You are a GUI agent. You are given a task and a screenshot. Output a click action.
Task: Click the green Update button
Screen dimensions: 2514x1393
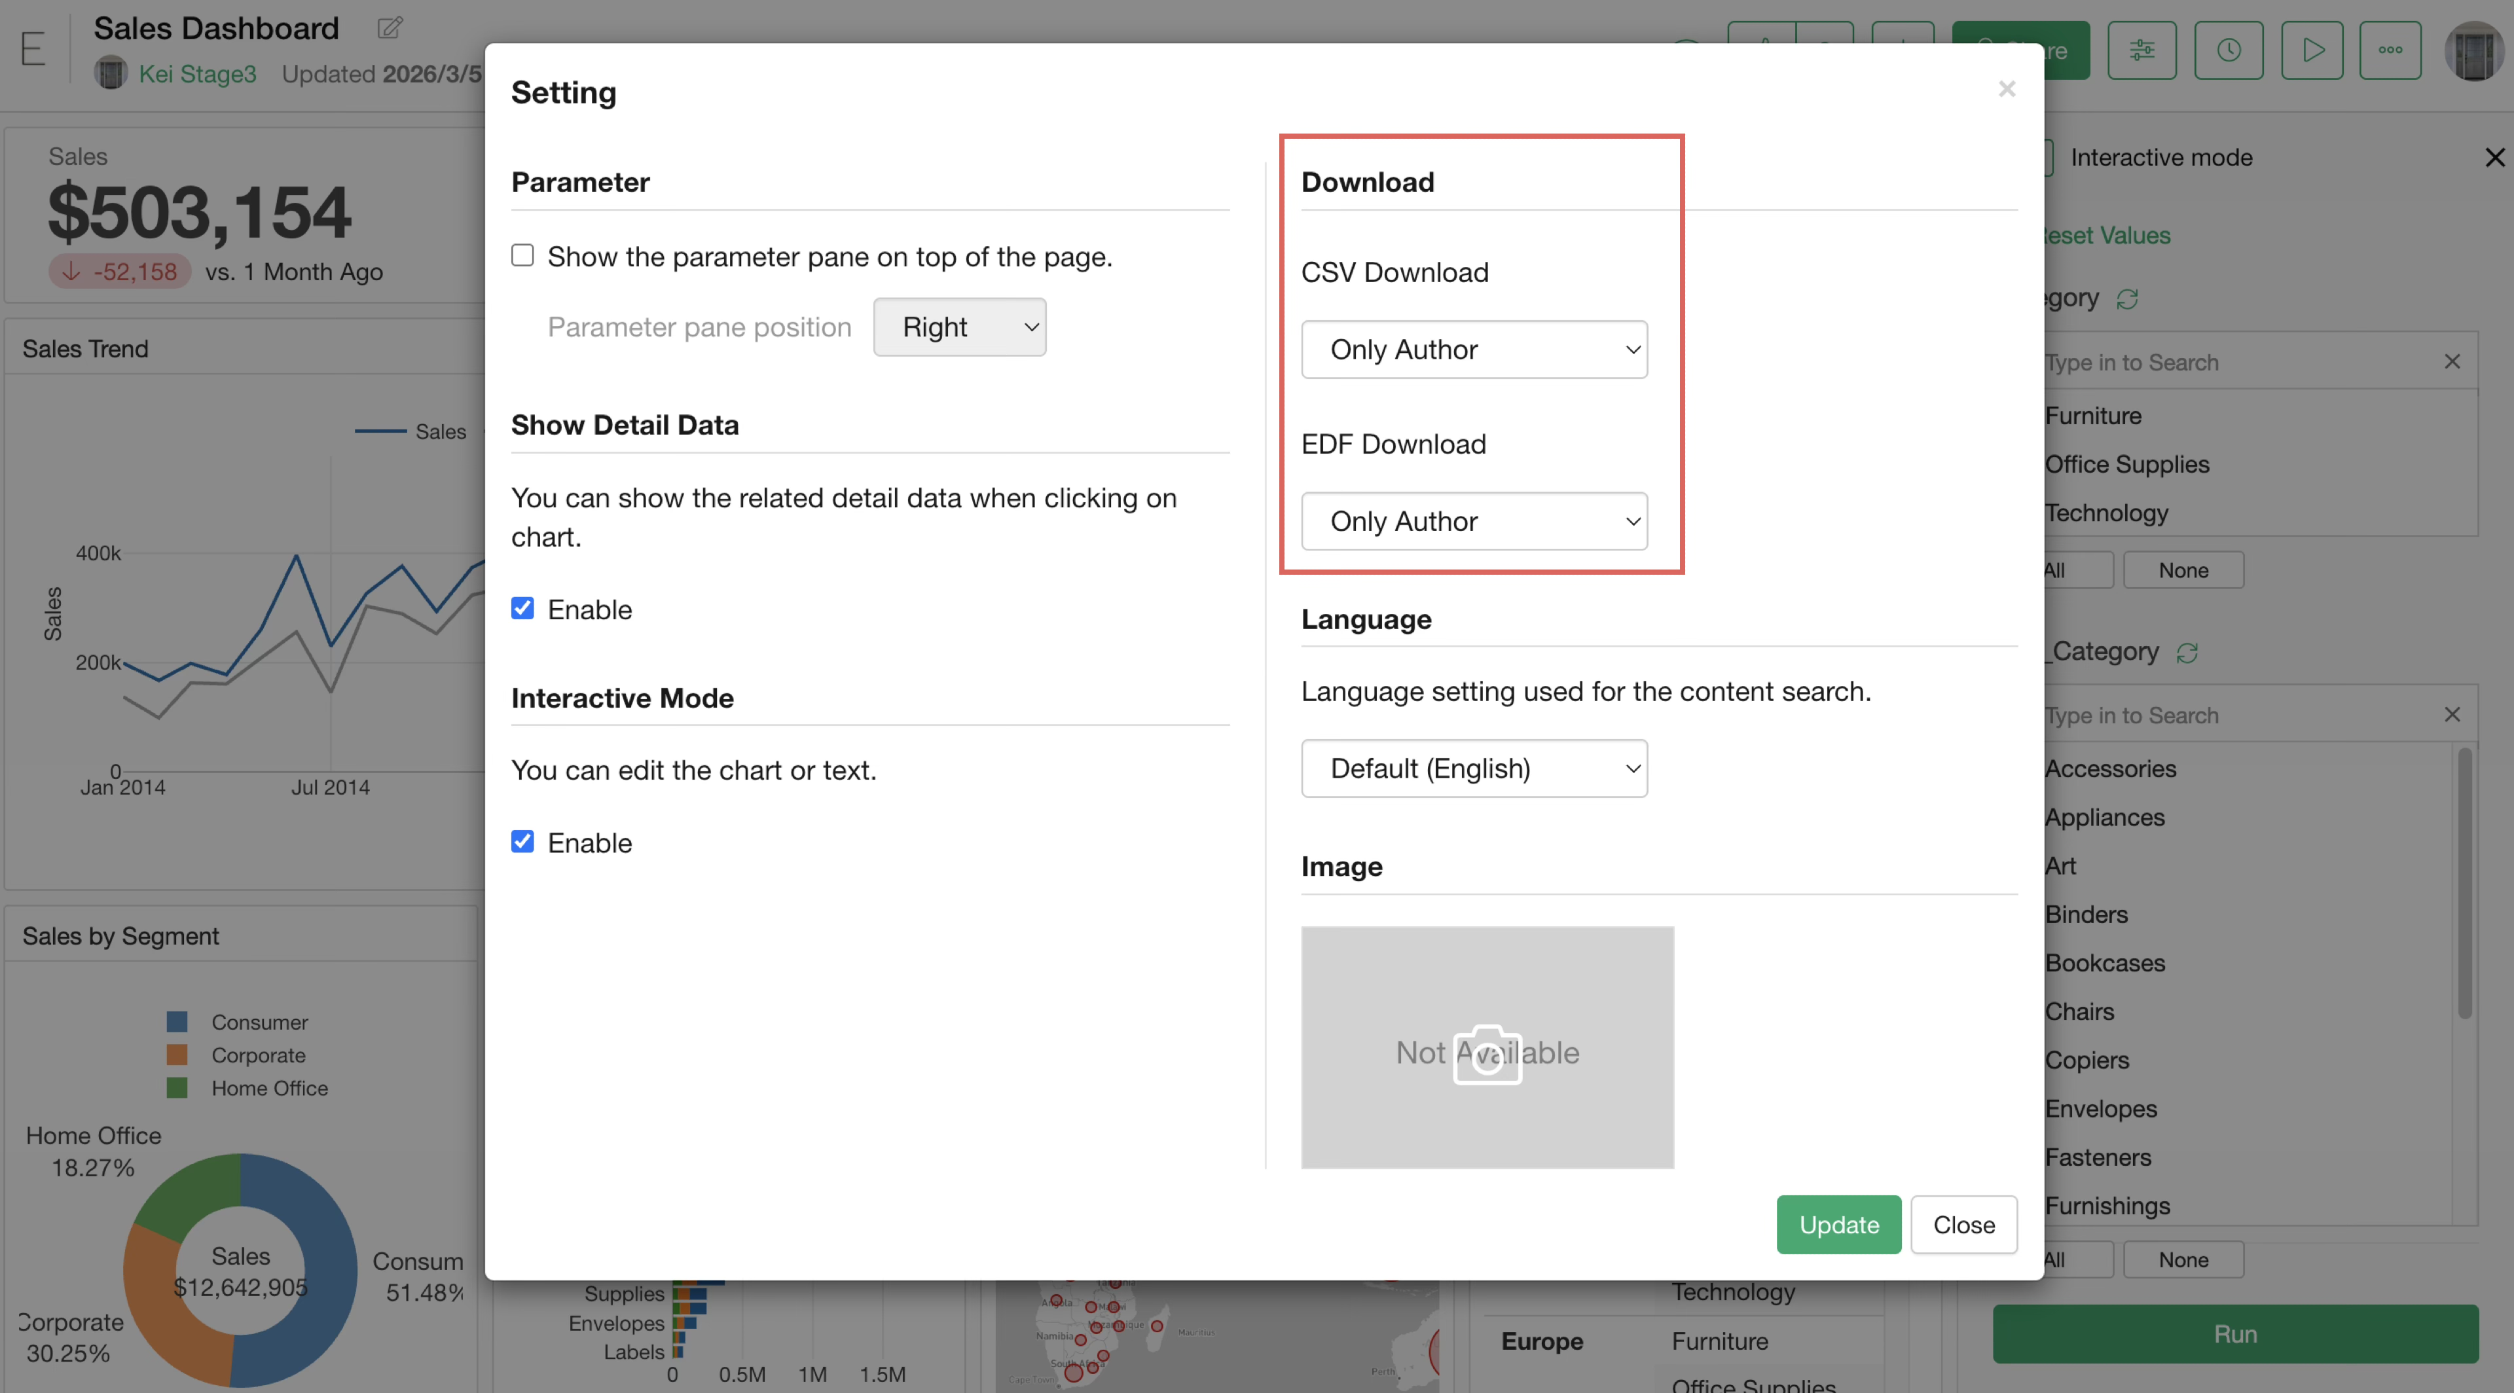pos(1838,1224)
